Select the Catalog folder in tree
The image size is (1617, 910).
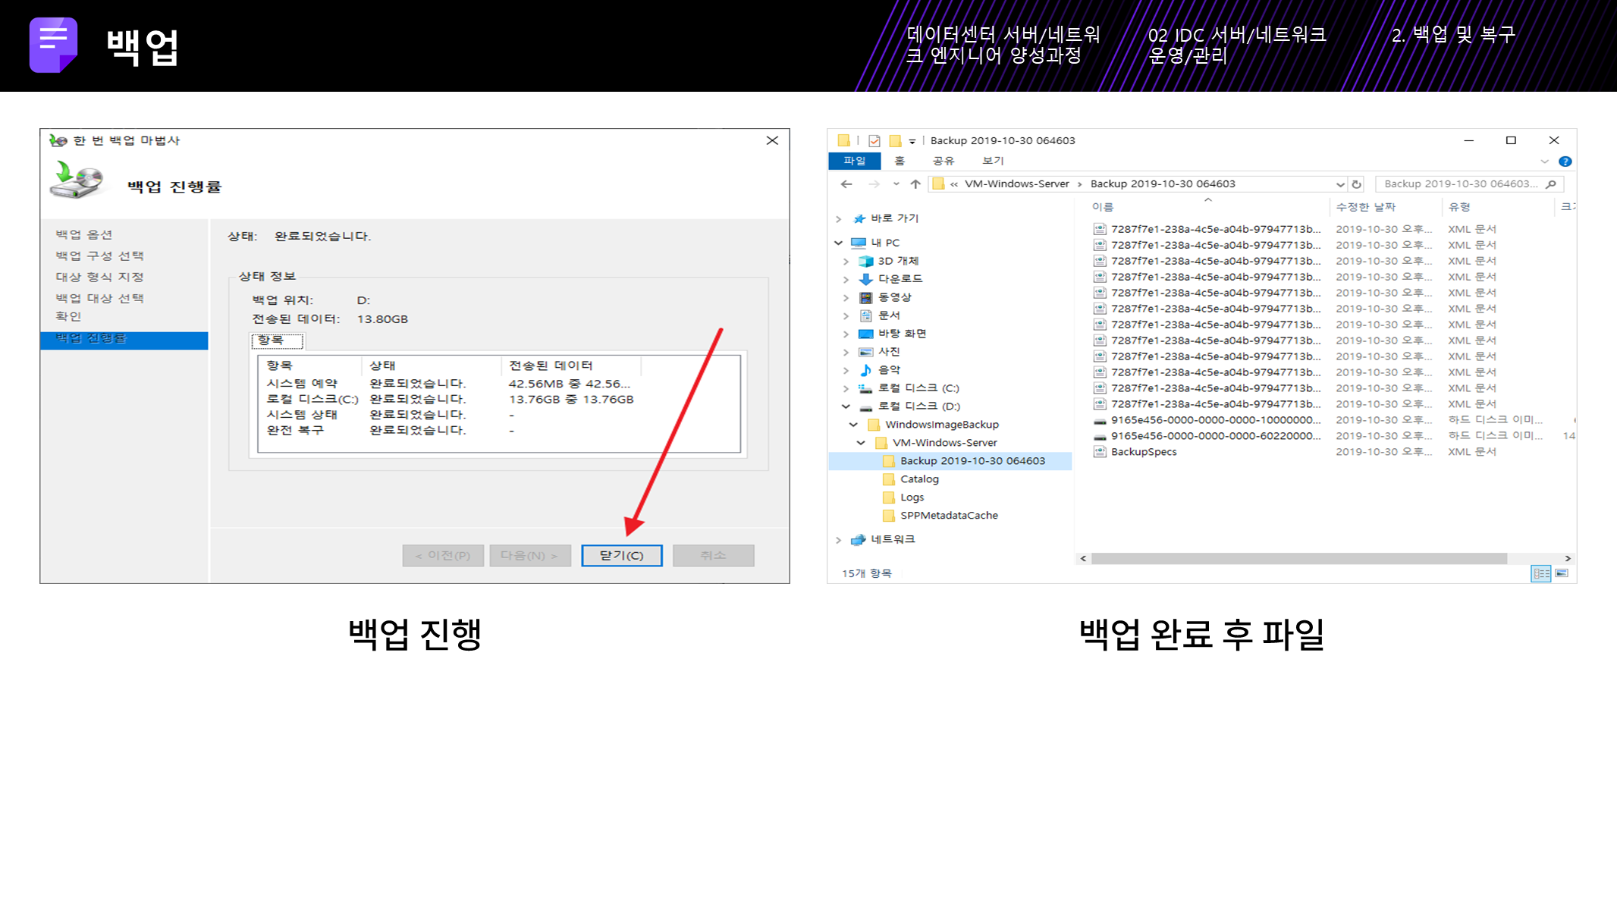(x=919, y=479)
